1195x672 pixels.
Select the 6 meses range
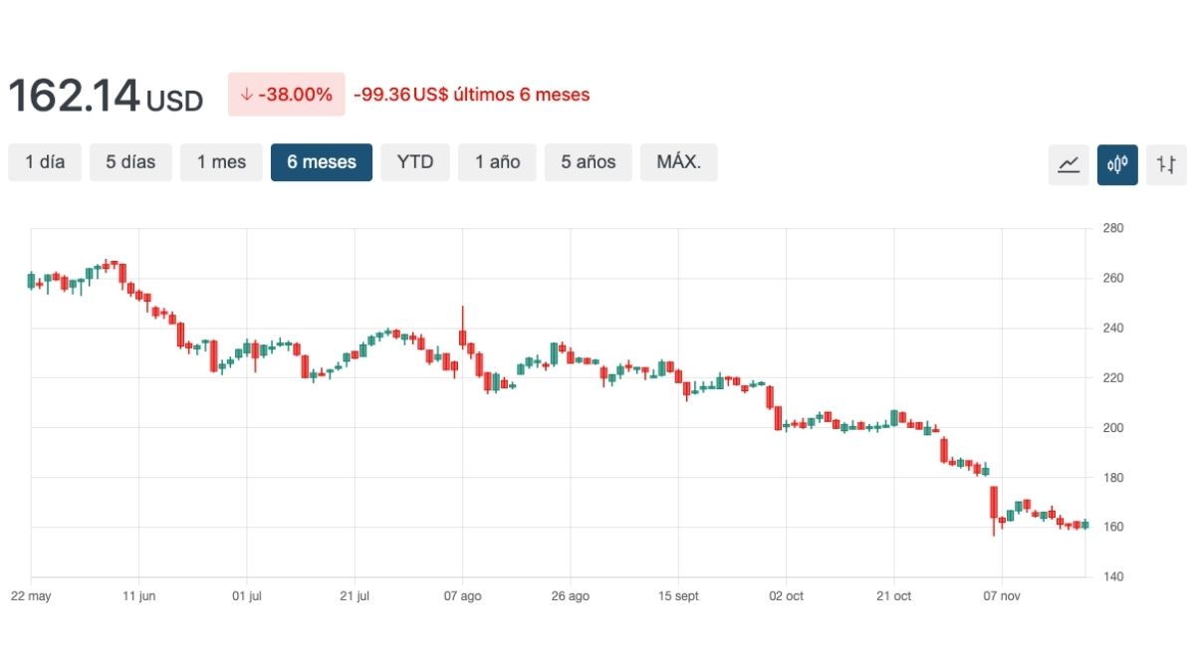pyautogui.click(x=322, y=162)
